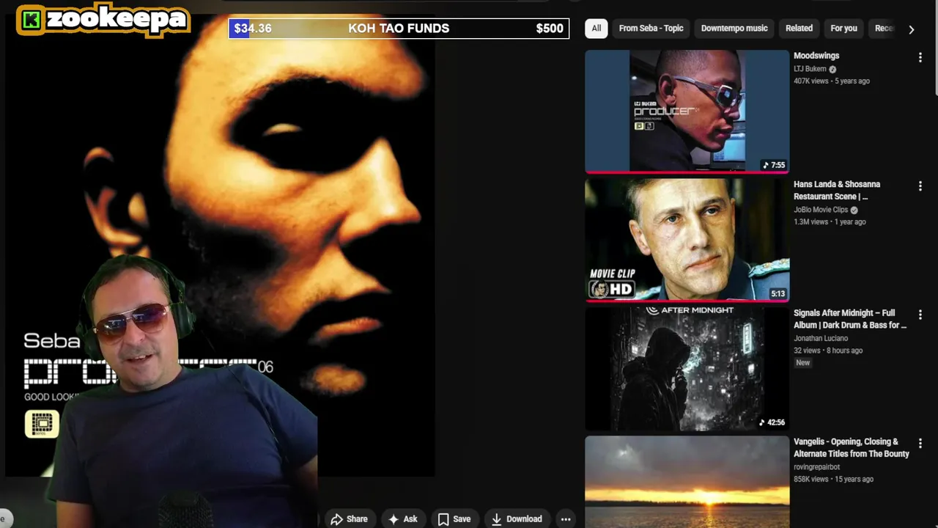Visit the rovingrepairbot channel
Image resolution: width=938 pixels, height=528 pixels.
click(816, 467)
